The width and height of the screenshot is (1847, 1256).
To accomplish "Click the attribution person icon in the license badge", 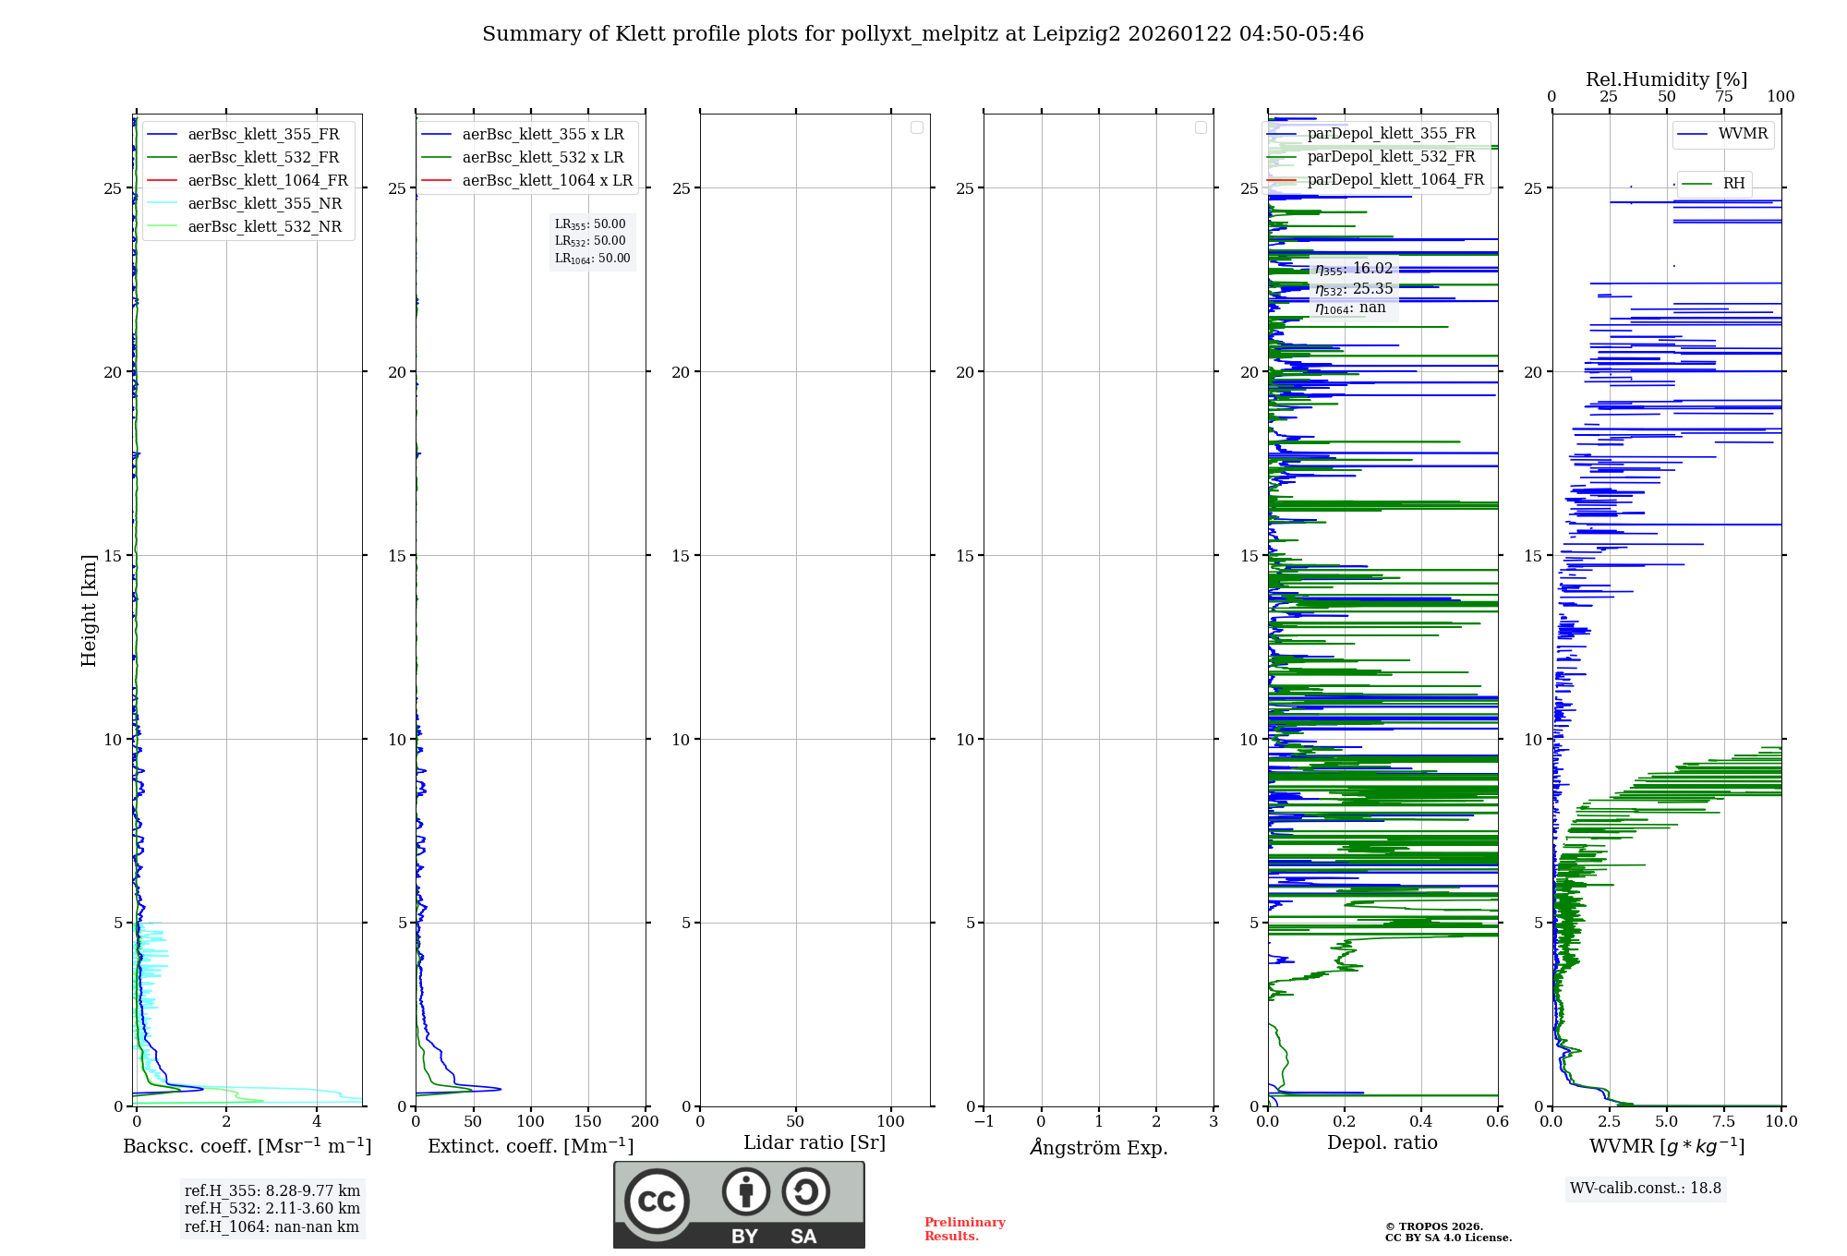I will coord(746,1192).
